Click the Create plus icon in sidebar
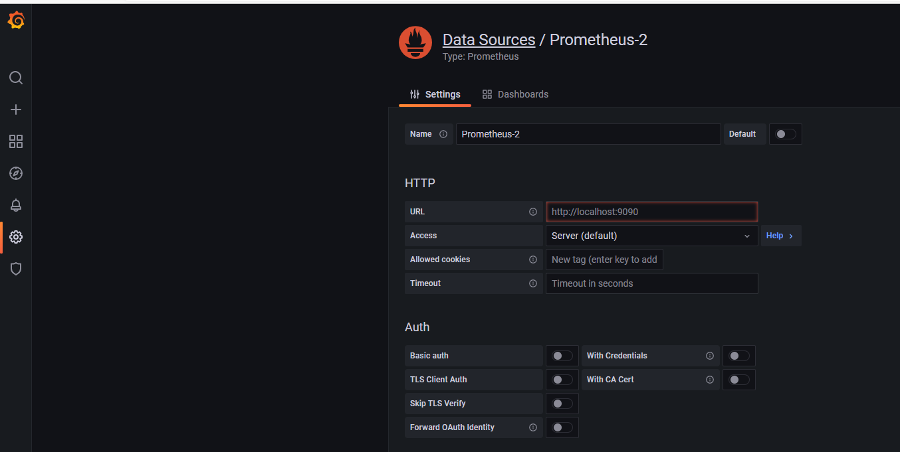900x452 pixels. click(x=16, y=110)
